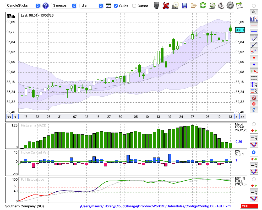Click the double left arrow scroll button
262x210 pixels.
[9, 117]
